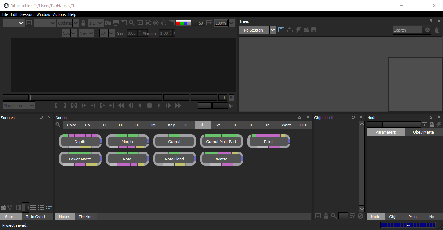Select the Power Matte node
This screenshot has height=230, width=443.
(x=80, y=159)
